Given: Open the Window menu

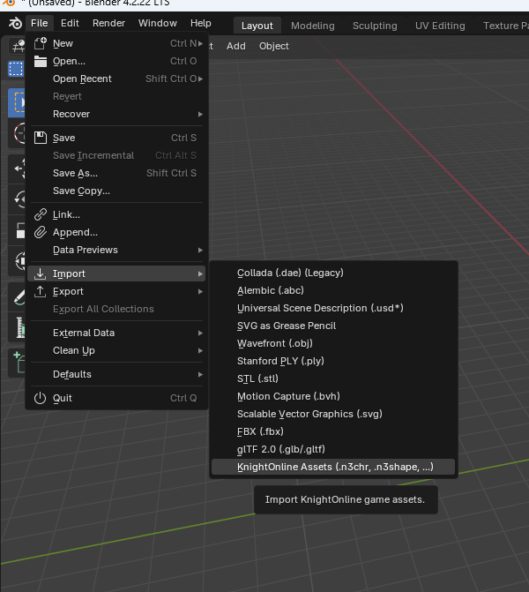Looking at the screenshot, I should [157, 24].
